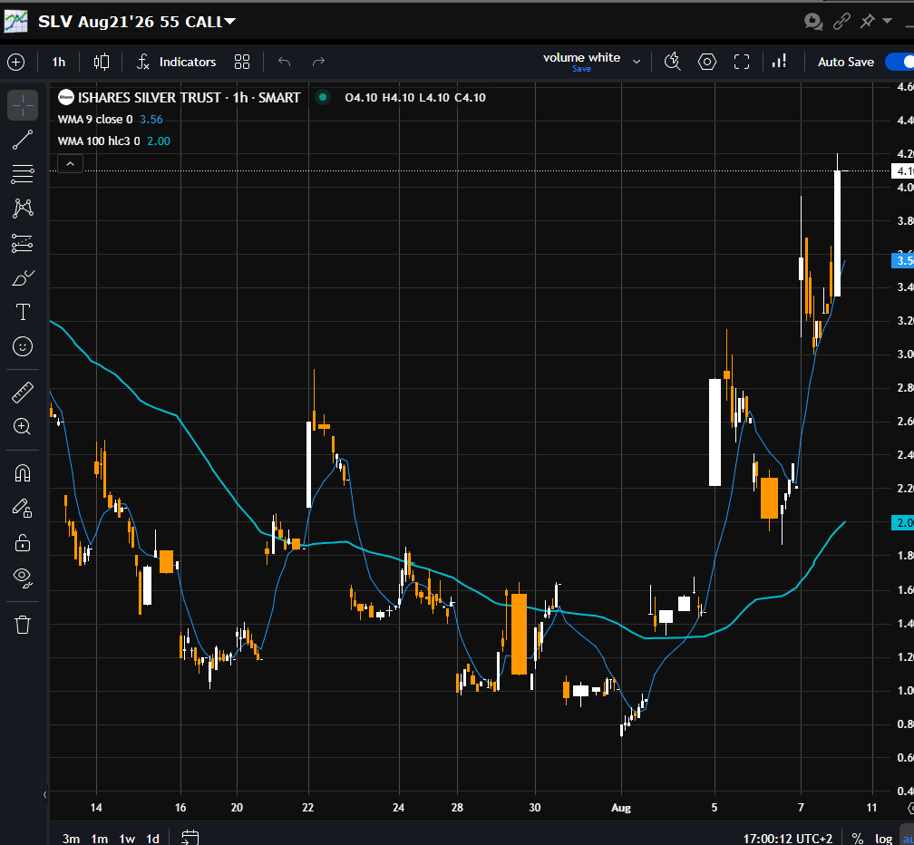This screenshot has width=914, height=845.
Task: Toggle the Auto Save switch
Action: [899, 62]
